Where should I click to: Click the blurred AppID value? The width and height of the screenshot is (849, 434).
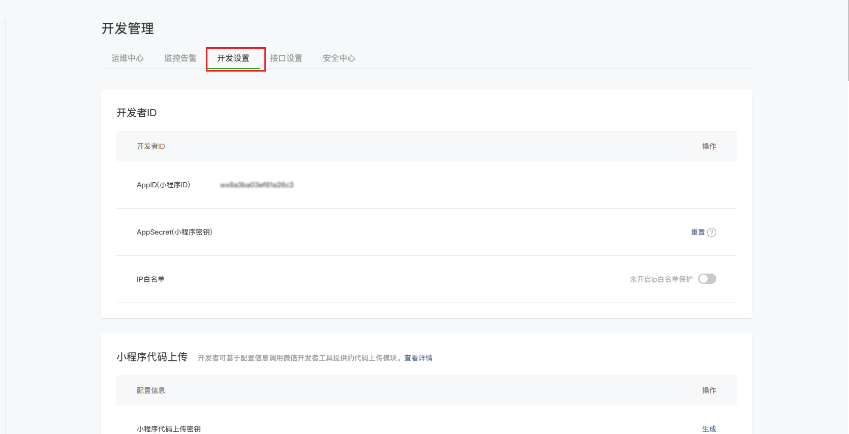257,185
